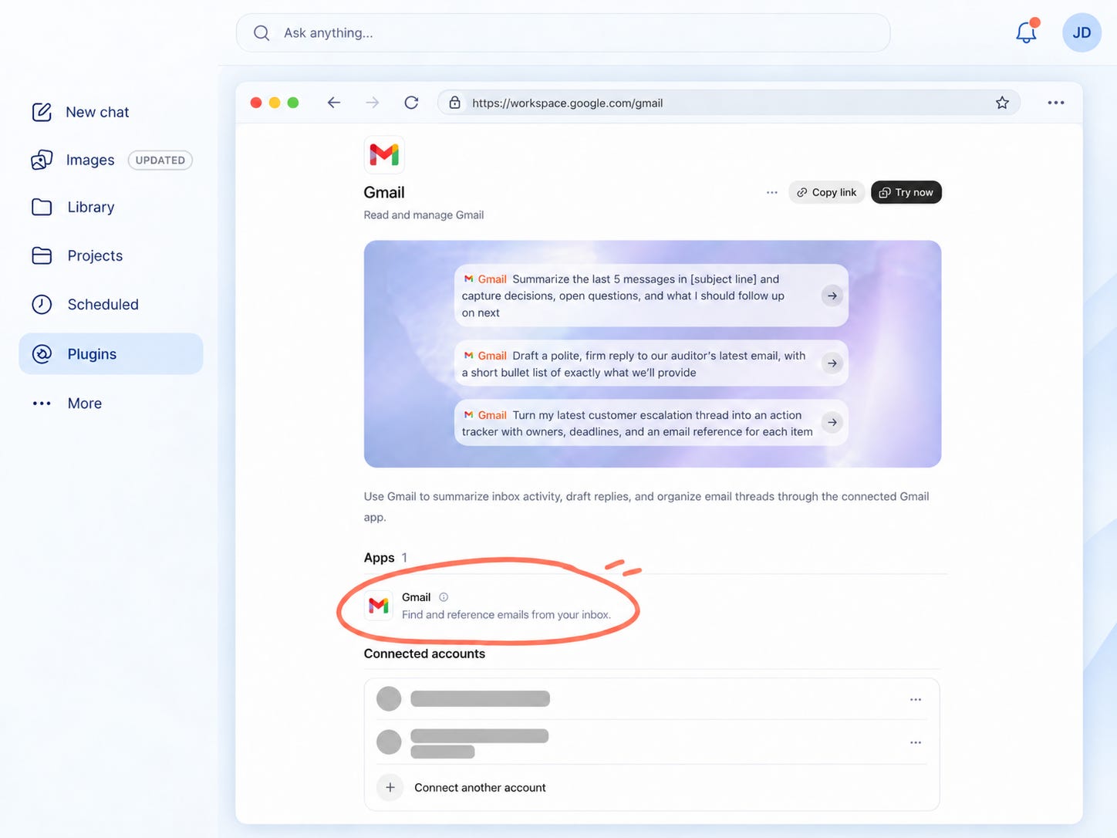1117x838 pixels.
Task: Select Plugins in the sidebar
Action: pos(111,353)
